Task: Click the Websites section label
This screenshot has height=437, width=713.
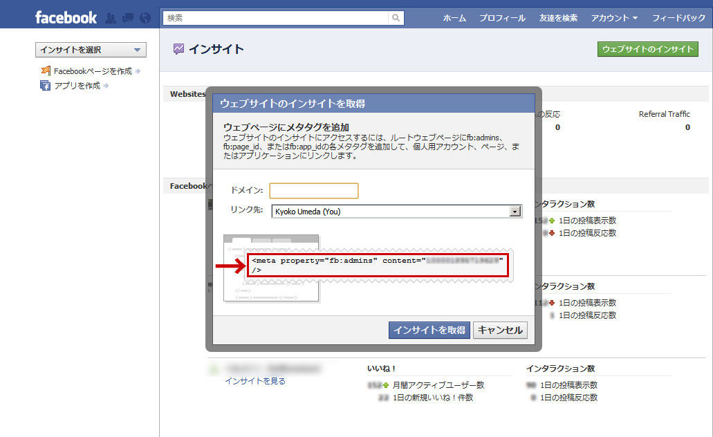Action: (x=188, y=94)
